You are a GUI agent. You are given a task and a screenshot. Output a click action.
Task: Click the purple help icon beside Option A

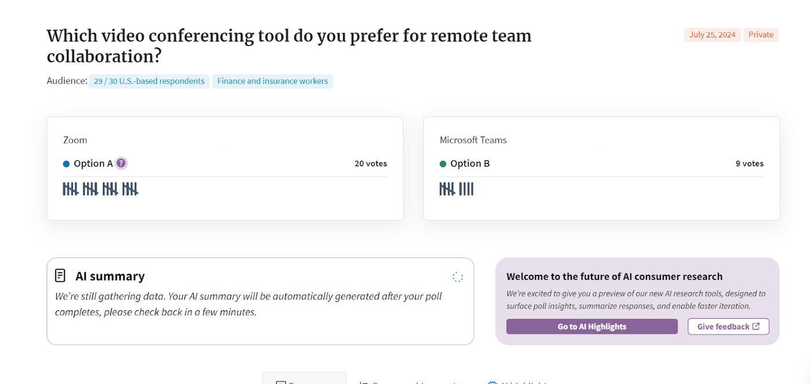pos(120,163)
